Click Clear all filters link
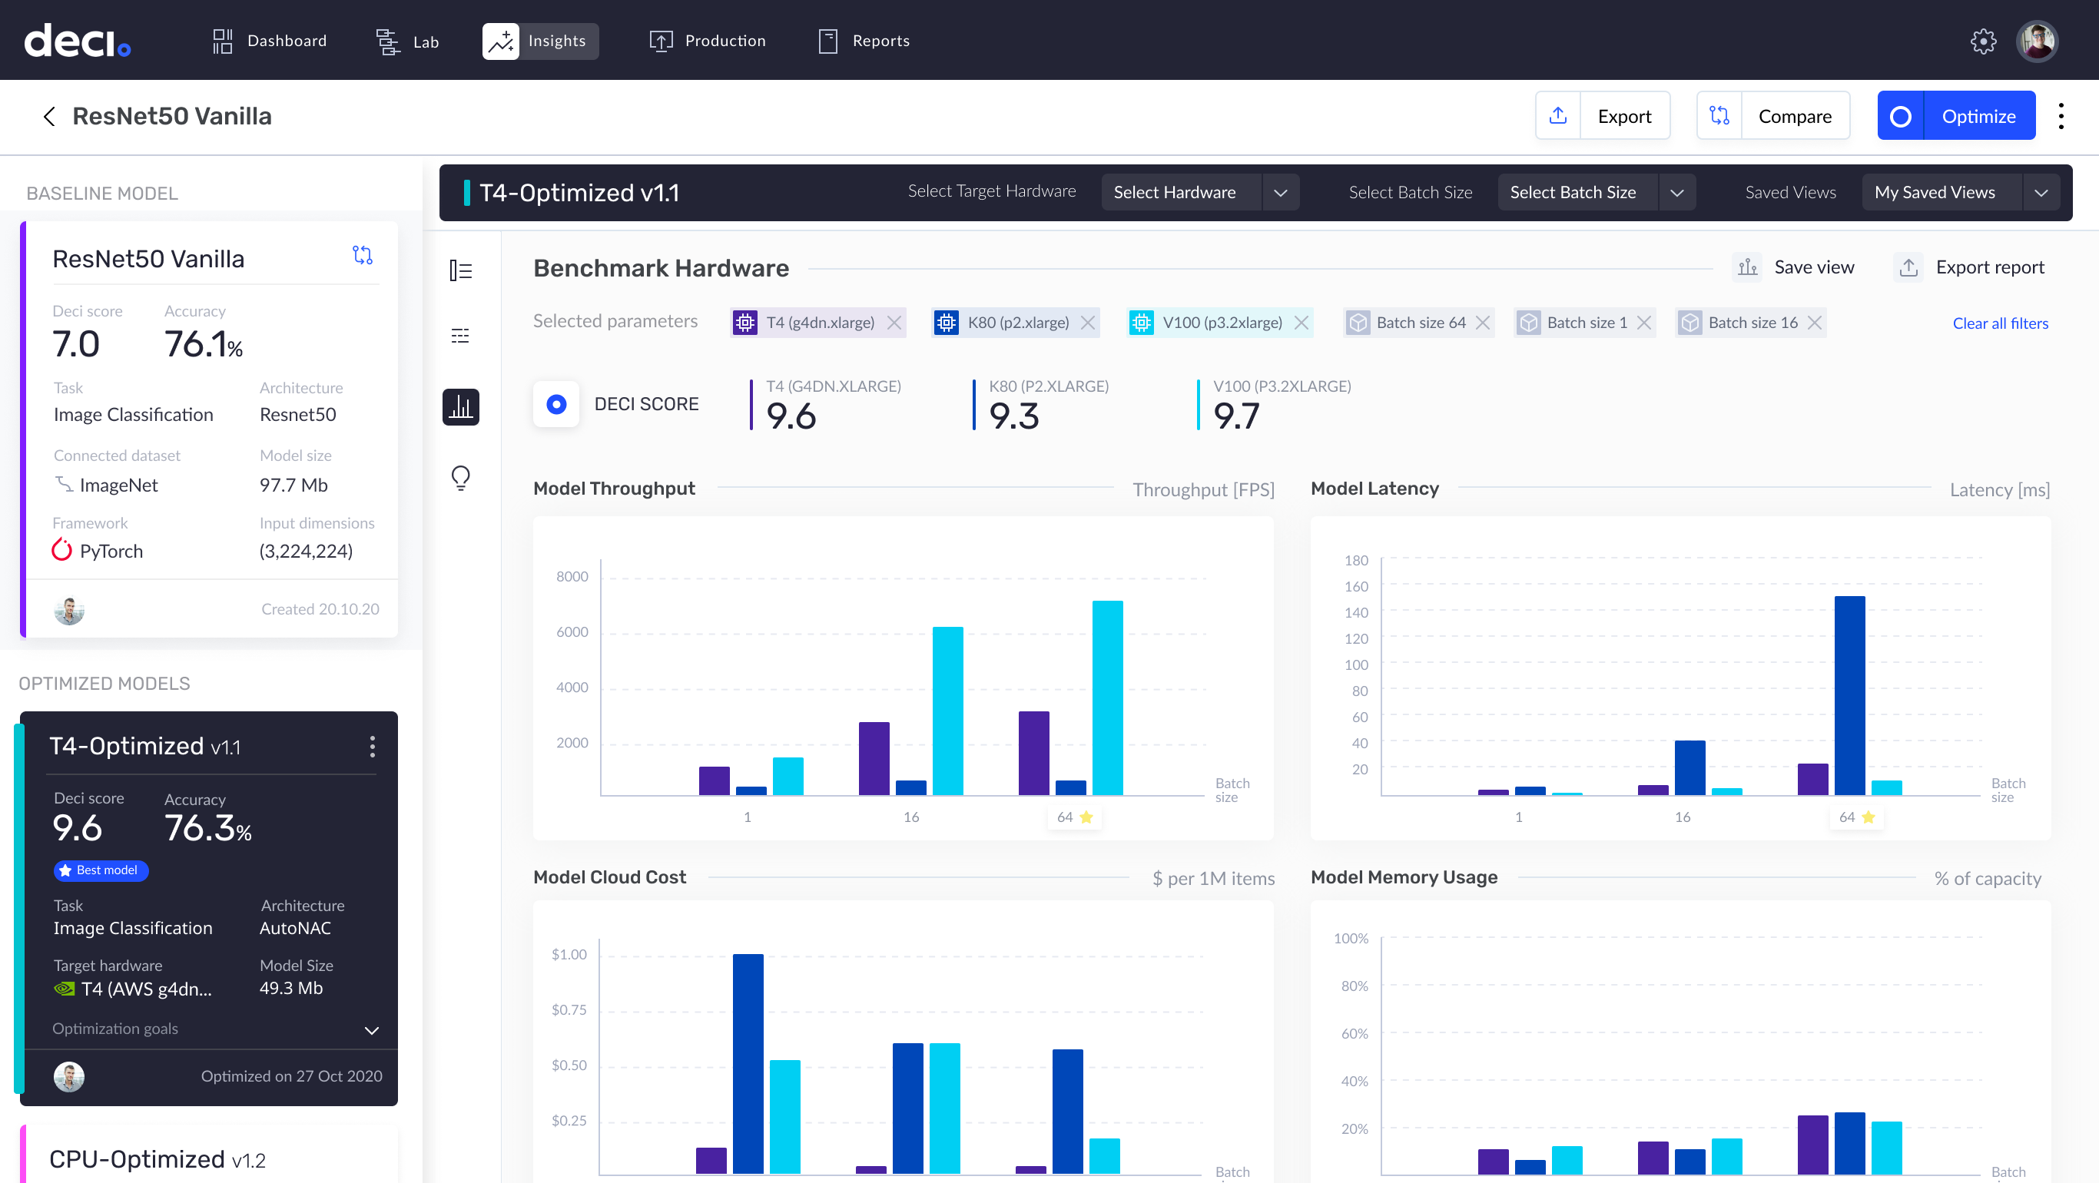Screen dimensions: 2099x1183 2000,323
